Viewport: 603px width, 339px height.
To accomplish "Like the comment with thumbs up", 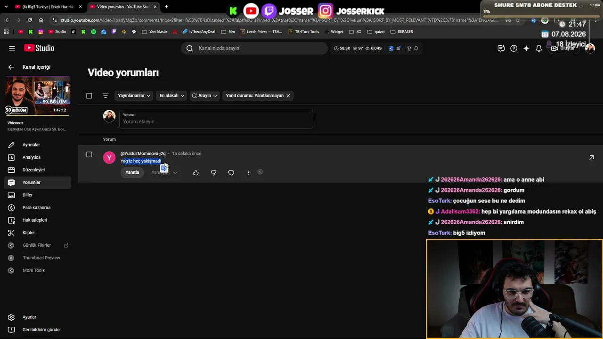I will [196, 173].
